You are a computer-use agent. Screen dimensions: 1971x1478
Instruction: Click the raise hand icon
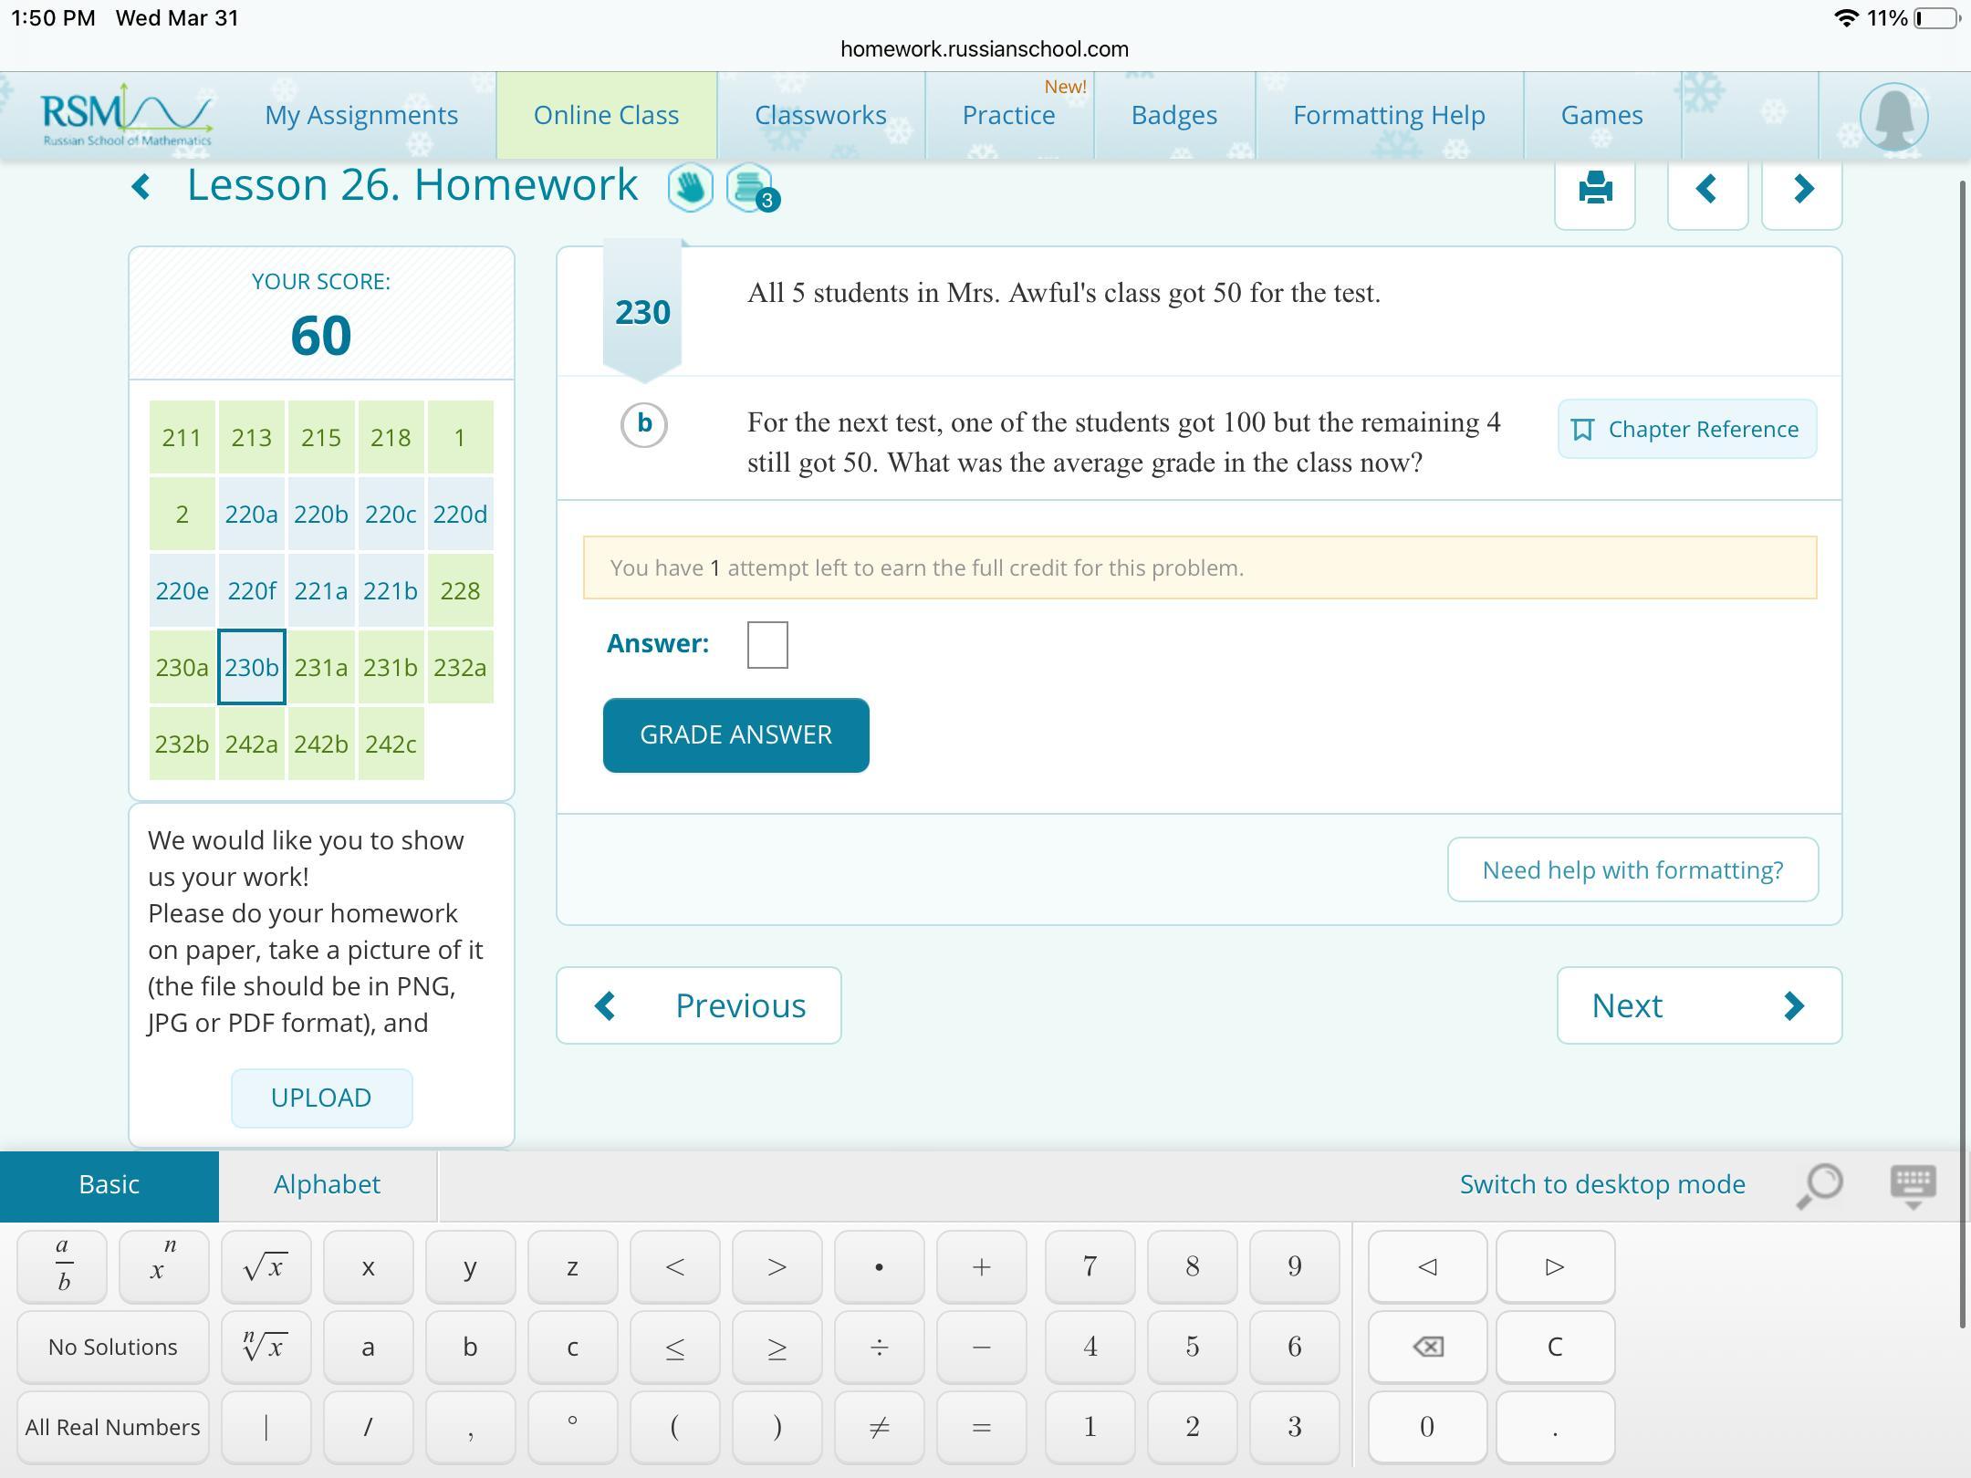(x=690, y=188)
